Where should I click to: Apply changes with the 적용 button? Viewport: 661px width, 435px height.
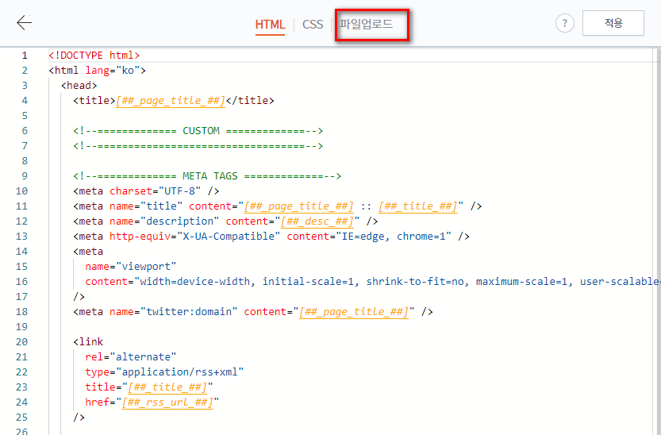(613, 23)
